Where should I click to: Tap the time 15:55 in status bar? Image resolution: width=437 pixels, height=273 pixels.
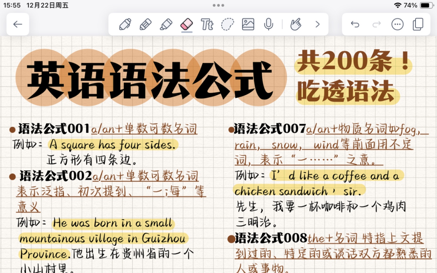tap(12, 5)
